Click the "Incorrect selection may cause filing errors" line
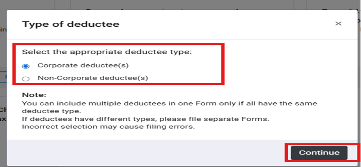 [x=108, y=127]
